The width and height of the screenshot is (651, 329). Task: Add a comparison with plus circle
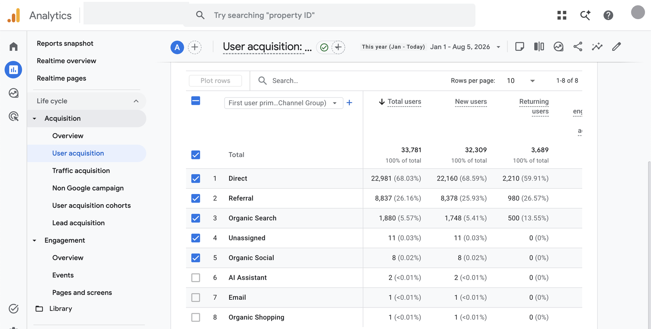click(195, 47)
